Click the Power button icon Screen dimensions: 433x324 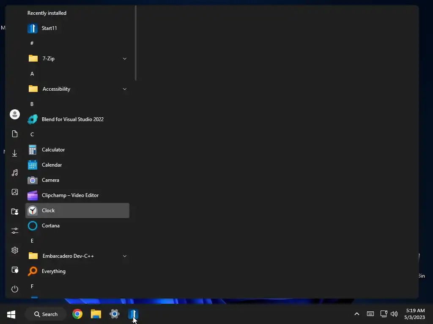(x=15, y=289)
